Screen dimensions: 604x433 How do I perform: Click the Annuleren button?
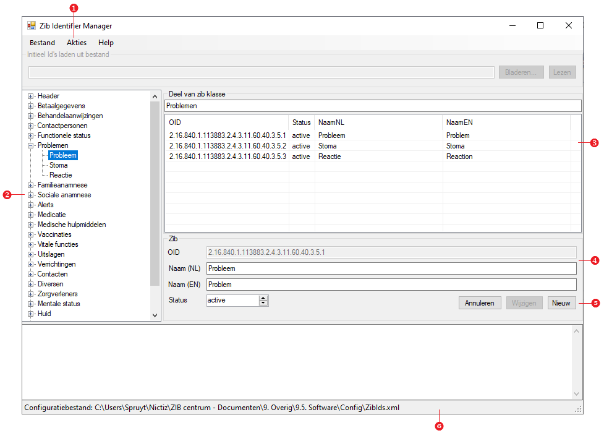480,303
